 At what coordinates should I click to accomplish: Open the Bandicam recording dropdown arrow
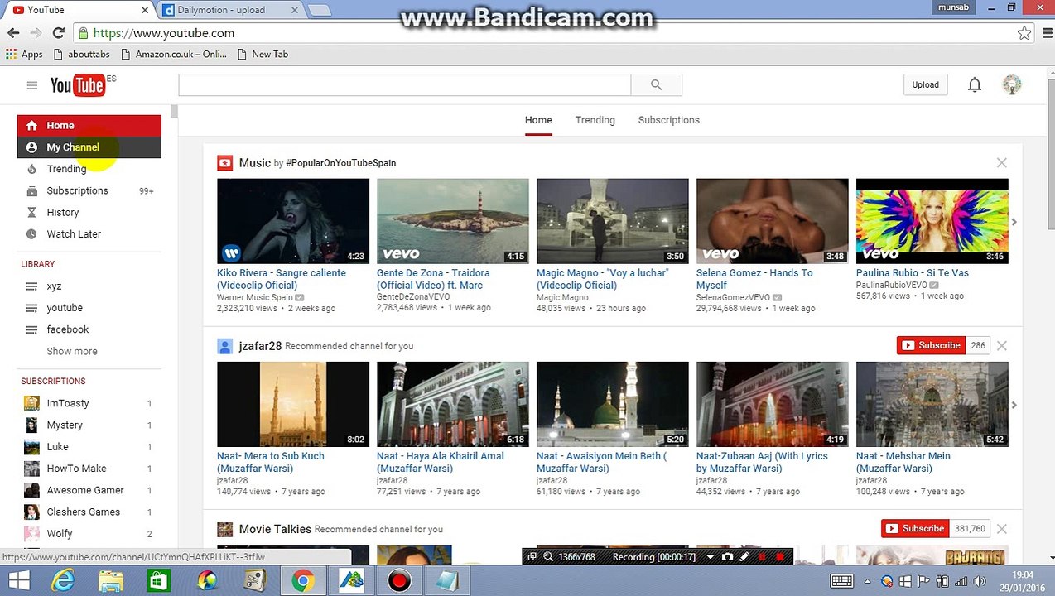point(710,557)
